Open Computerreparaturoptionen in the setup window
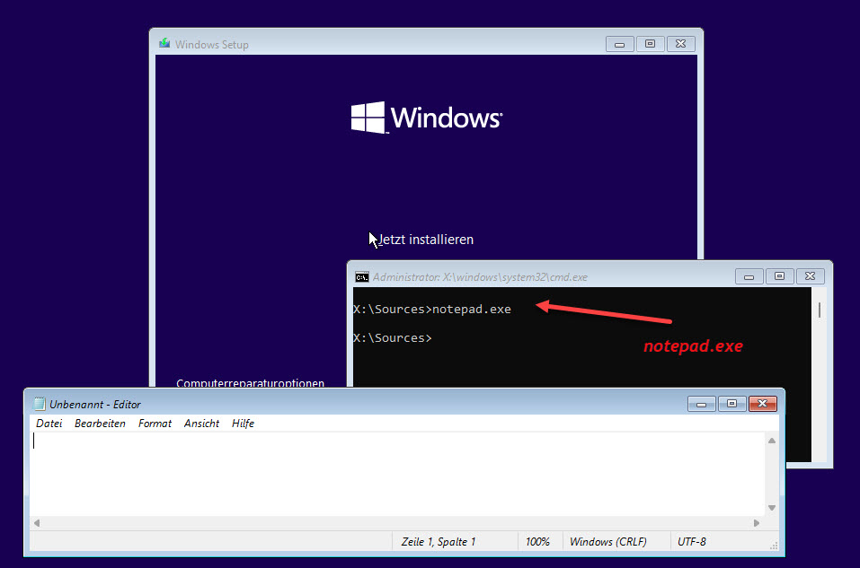The height and width of the screenshot is (568, 860). pos(249,383)
